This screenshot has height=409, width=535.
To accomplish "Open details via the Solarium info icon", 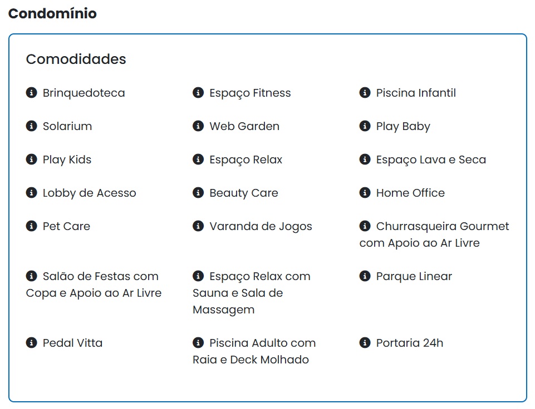I will point(31,126).
